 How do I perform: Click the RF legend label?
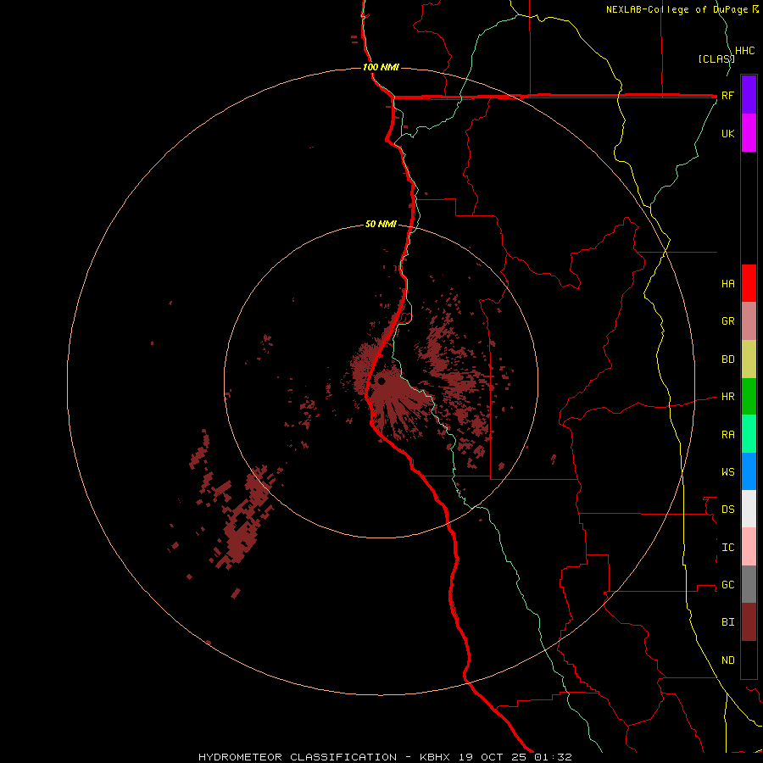[x=727, y=95]
